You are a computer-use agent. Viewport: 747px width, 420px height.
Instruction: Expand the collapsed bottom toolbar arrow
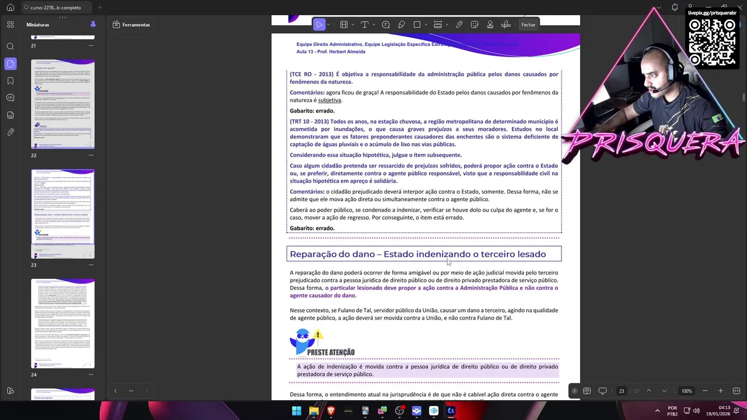pos(574,391)
